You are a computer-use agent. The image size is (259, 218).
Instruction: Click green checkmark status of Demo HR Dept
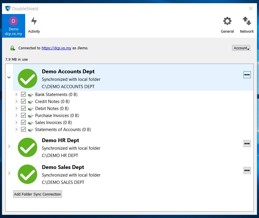[28, 147]
